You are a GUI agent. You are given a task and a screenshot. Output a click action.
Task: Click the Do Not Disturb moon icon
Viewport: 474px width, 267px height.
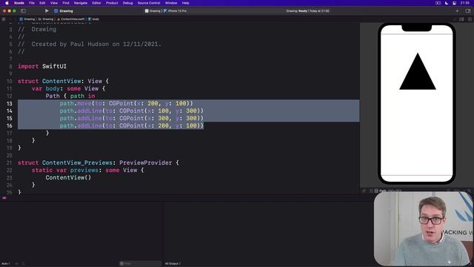pyautogui.click(x=447, y=3)
